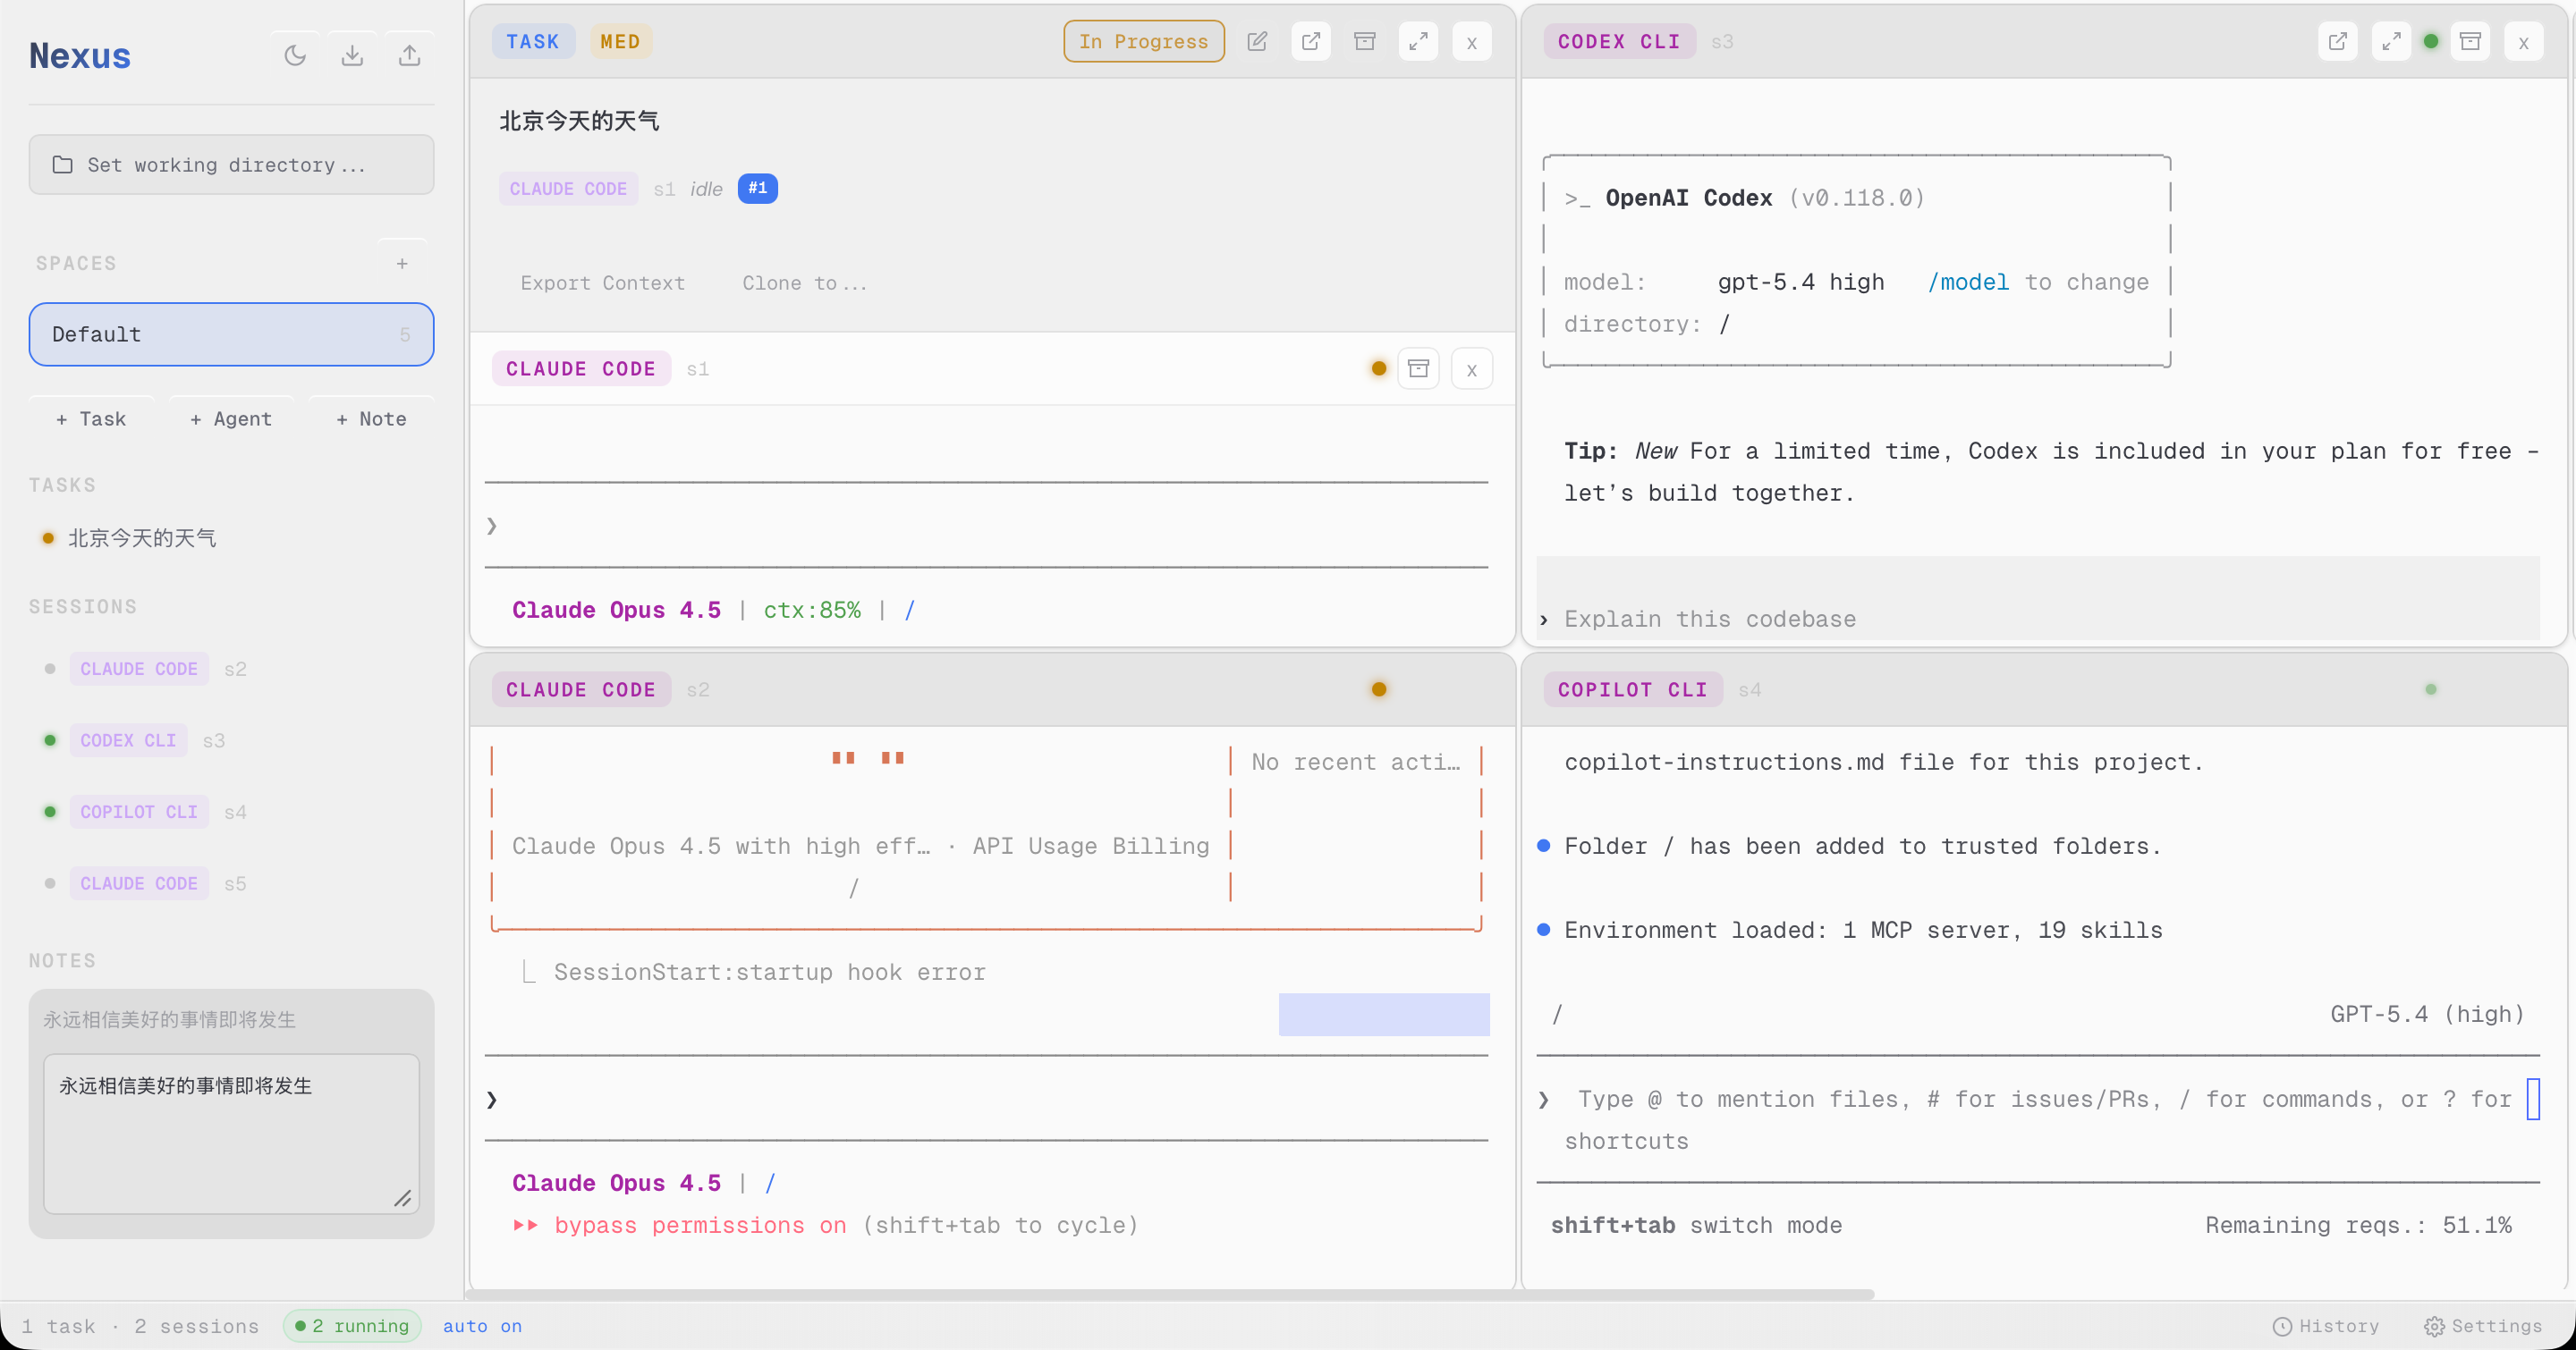Image resolution: width=2576 pixels, height=1350 pixels.
Task: Click Export Context under the task
Action: pos(602,283)
